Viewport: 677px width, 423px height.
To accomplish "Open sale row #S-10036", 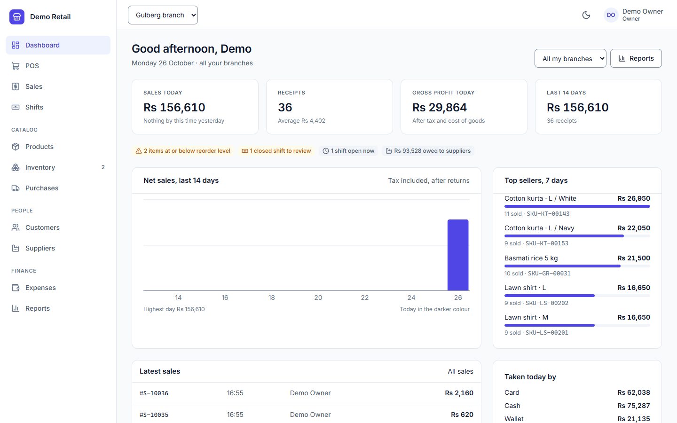I will (x=307, y=393).
